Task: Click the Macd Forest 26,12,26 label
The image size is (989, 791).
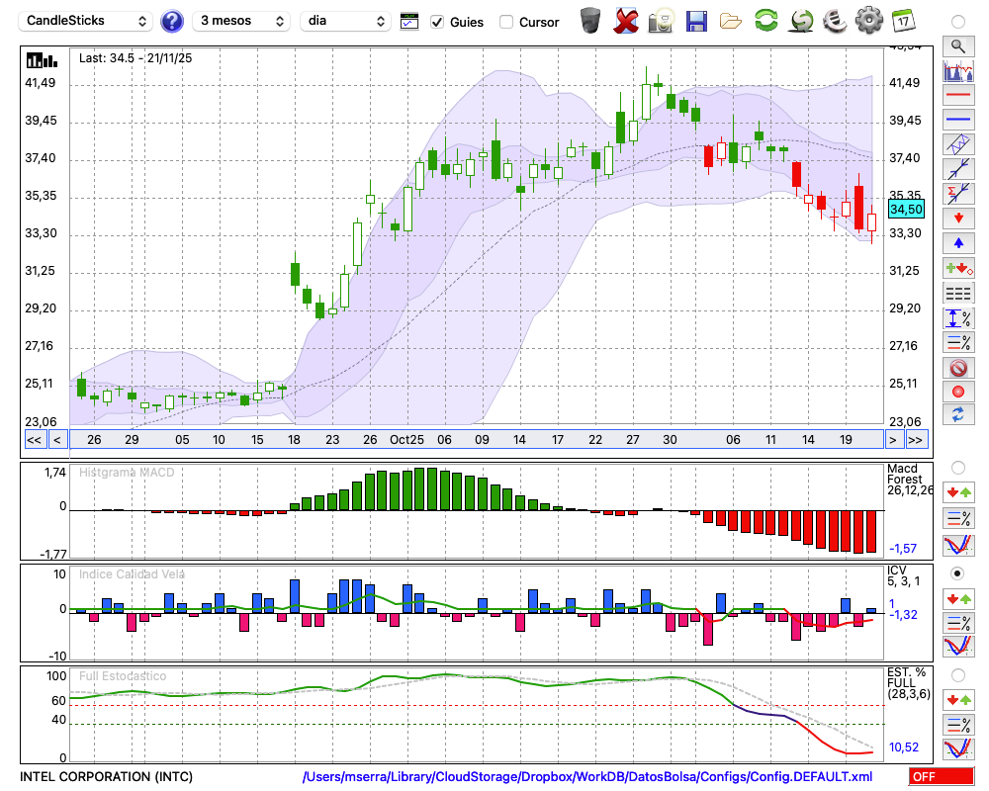Action: [x=908, y=480]
